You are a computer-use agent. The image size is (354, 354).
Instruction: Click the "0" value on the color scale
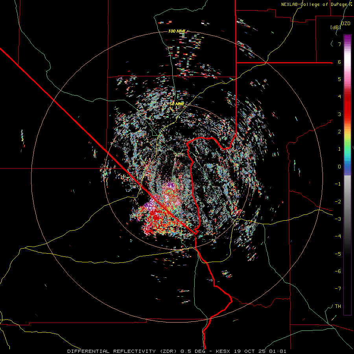coord(339,167)
